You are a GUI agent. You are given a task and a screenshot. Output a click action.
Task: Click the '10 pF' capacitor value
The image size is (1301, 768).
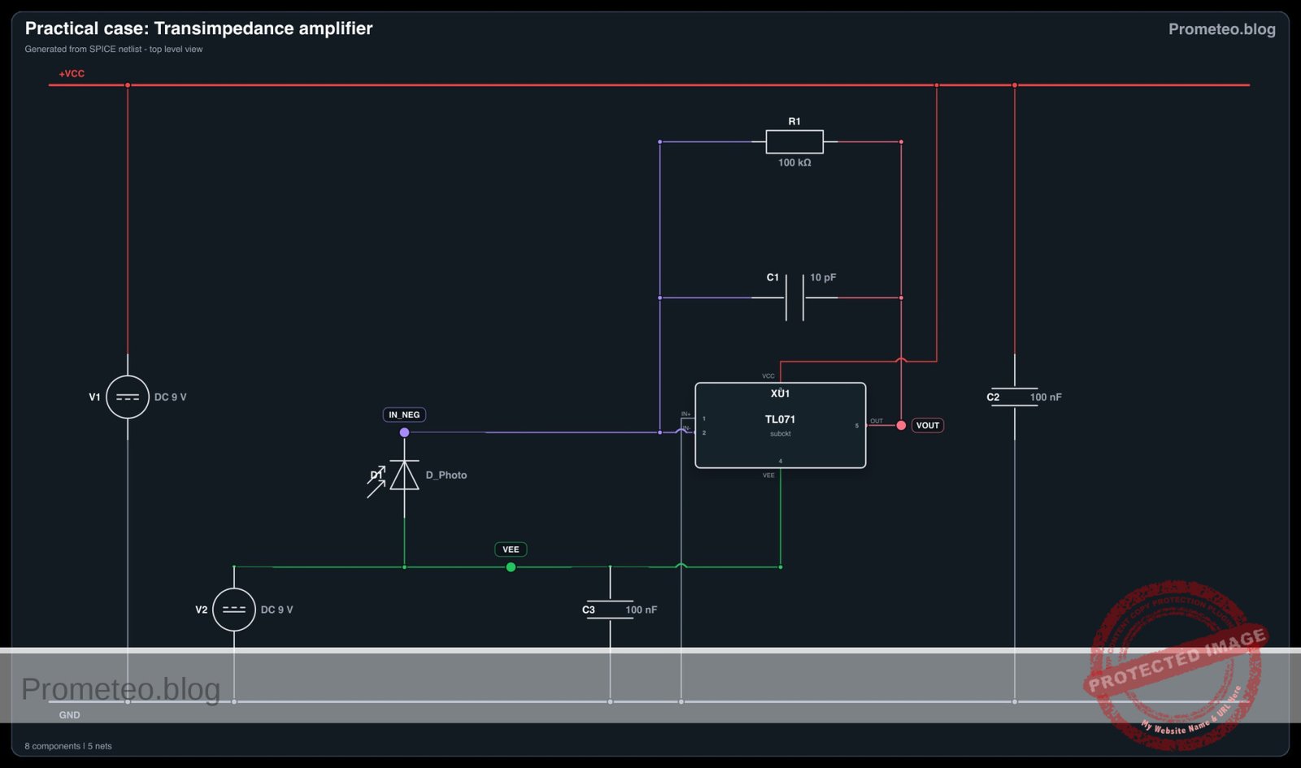[x=823, y=278]
